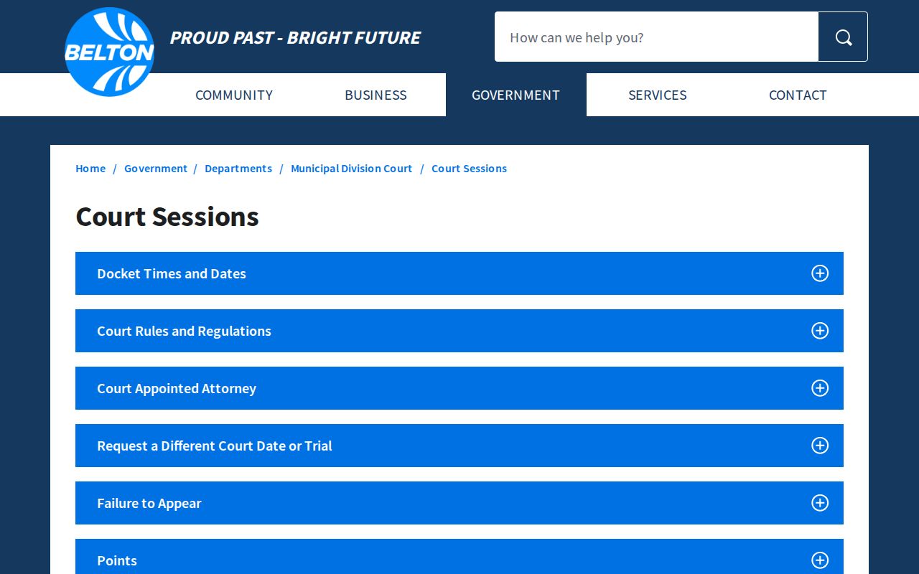The image size is (919, 574).
Task: Open the Contact navigation item
Action: point(798,95)
